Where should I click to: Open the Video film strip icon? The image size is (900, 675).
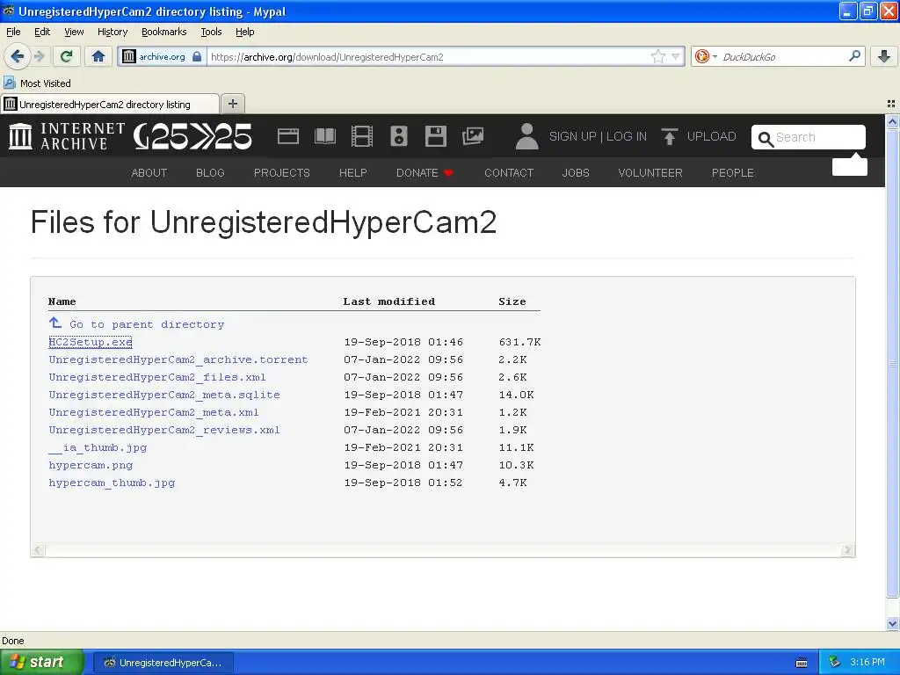[361, 136]
